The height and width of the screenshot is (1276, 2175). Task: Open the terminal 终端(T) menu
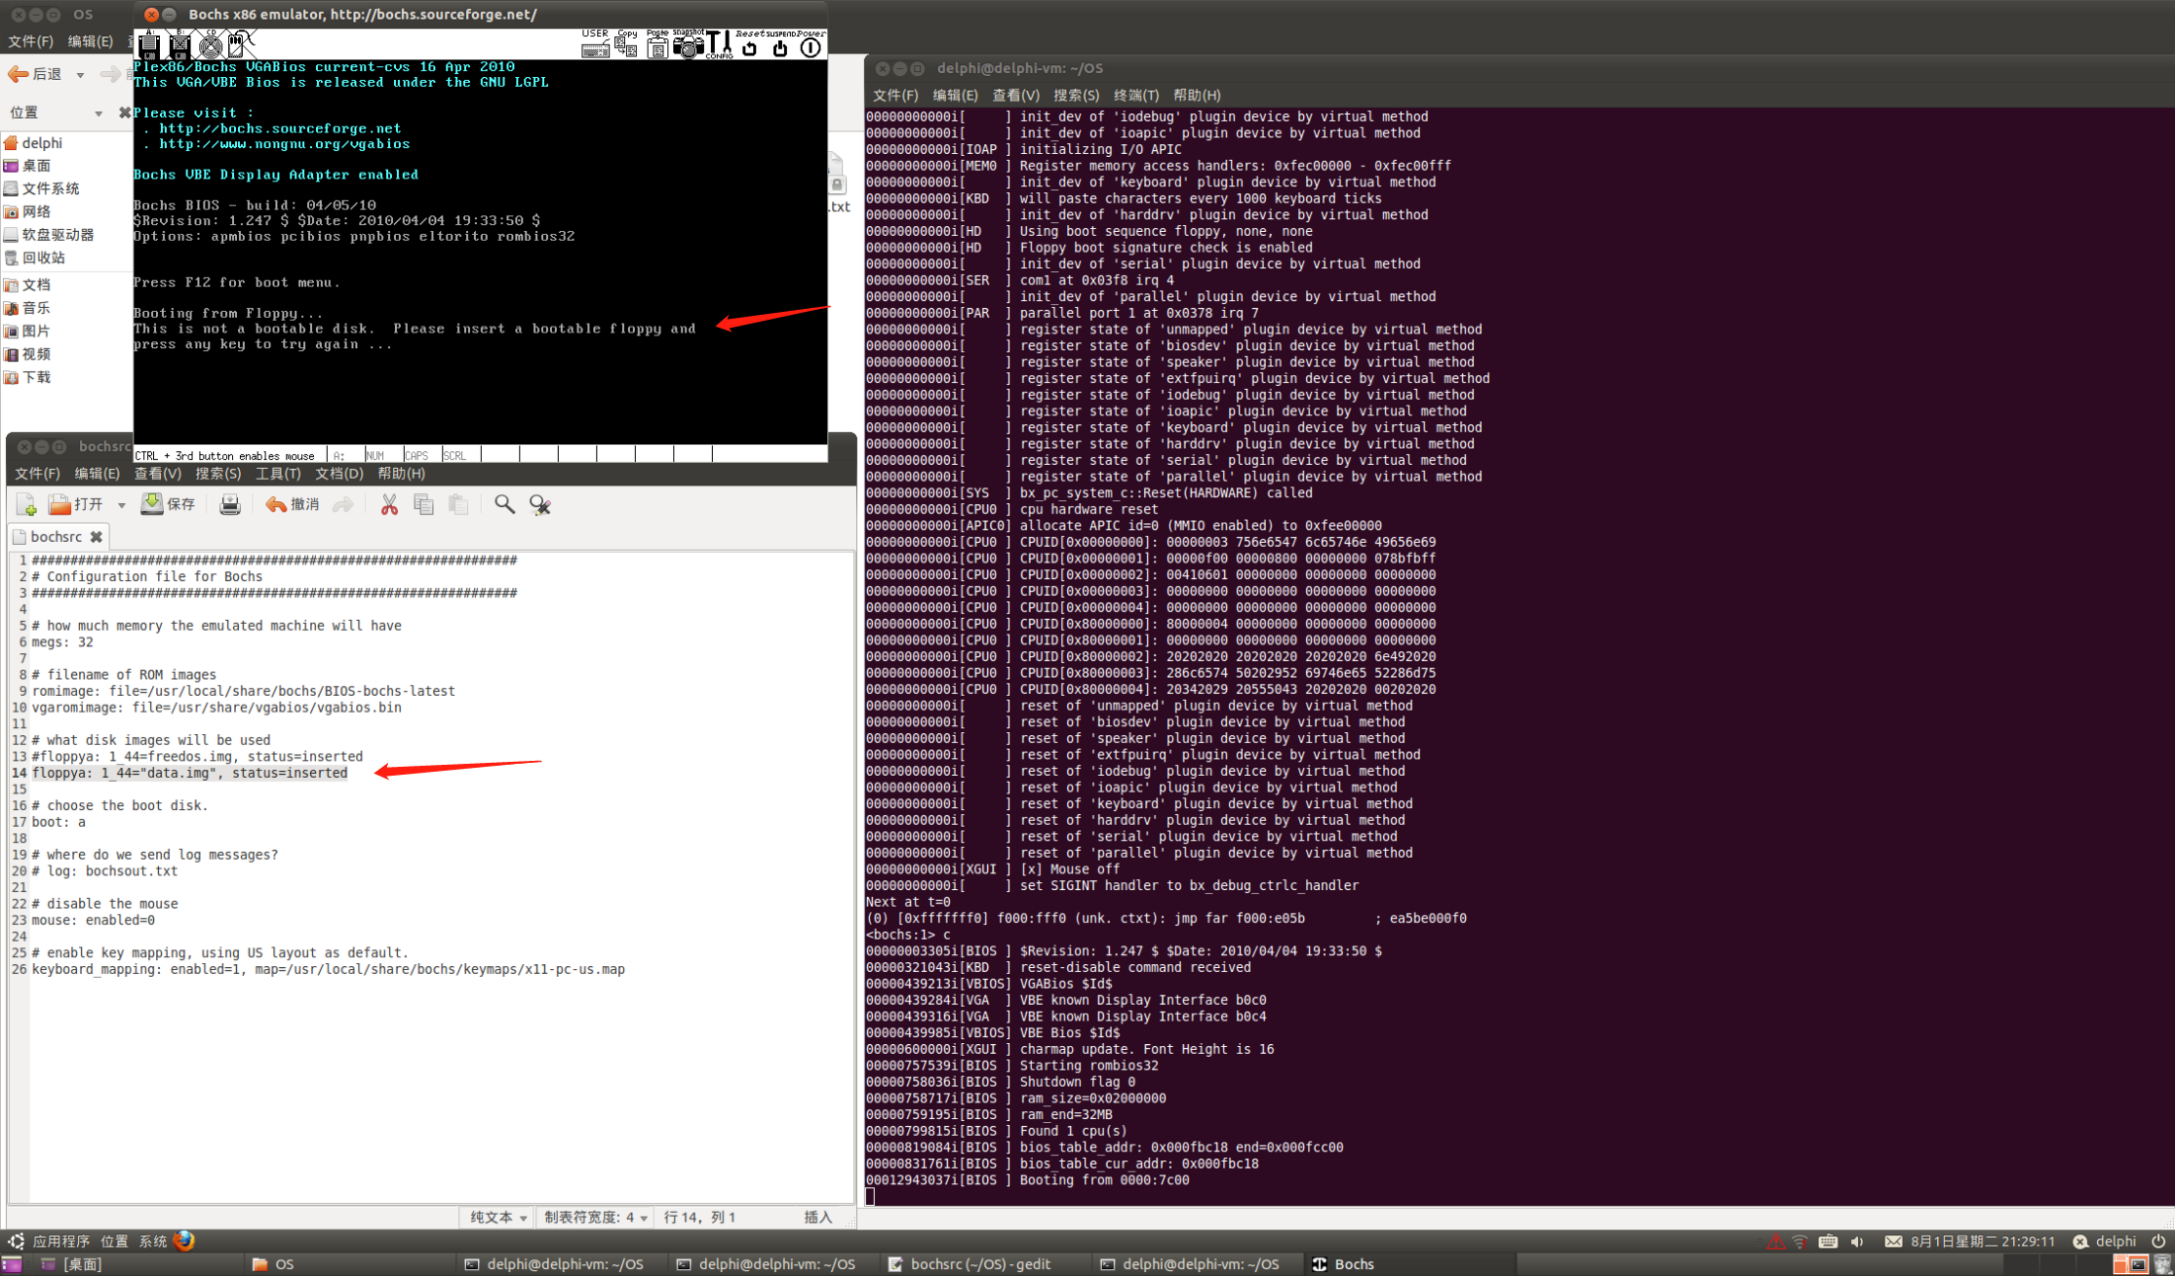pyautogui.click(x=1135, y=95)
